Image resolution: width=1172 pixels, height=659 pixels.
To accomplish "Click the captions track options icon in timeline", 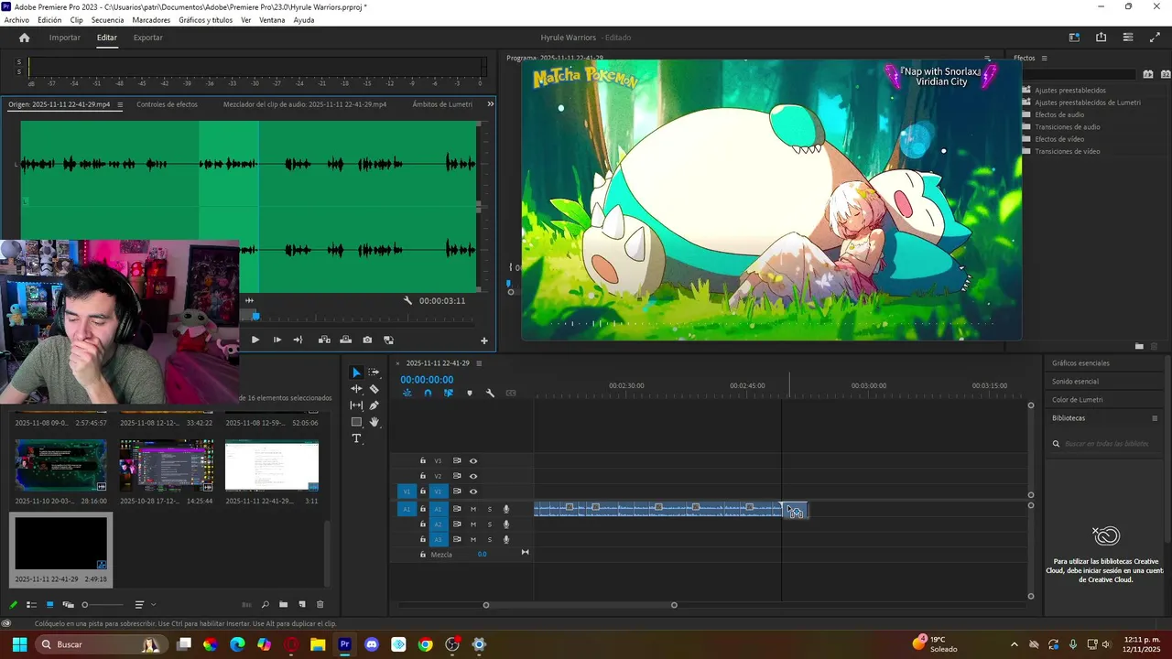I will tap(511, 393).
